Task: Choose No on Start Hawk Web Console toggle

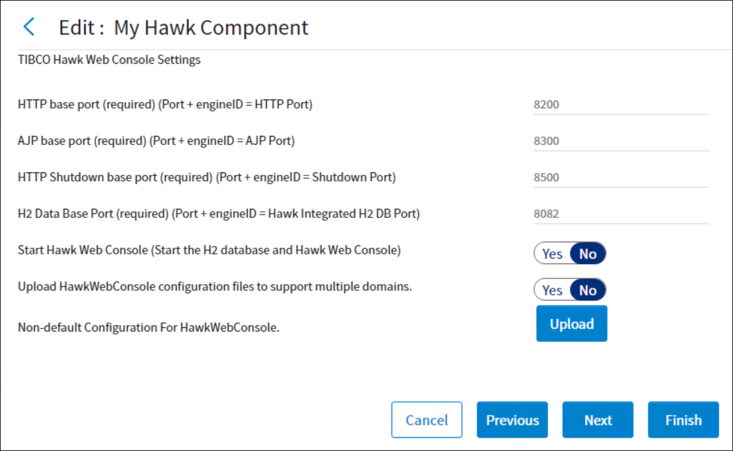Action: pyautogui.click(x=587, y=254)
